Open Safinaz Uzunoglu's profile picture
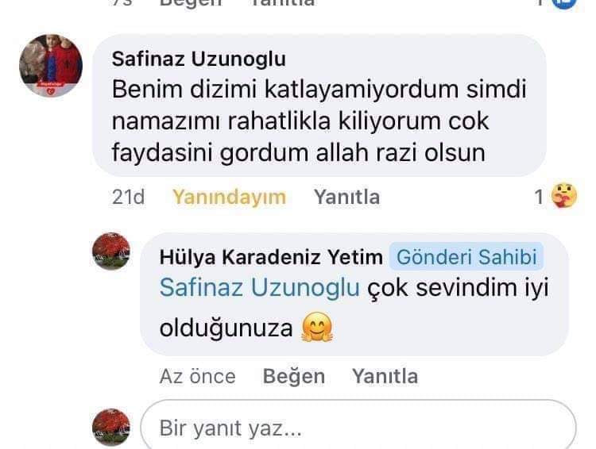The image size is (596, 449). pyautogui.click(x=51, y=65)
